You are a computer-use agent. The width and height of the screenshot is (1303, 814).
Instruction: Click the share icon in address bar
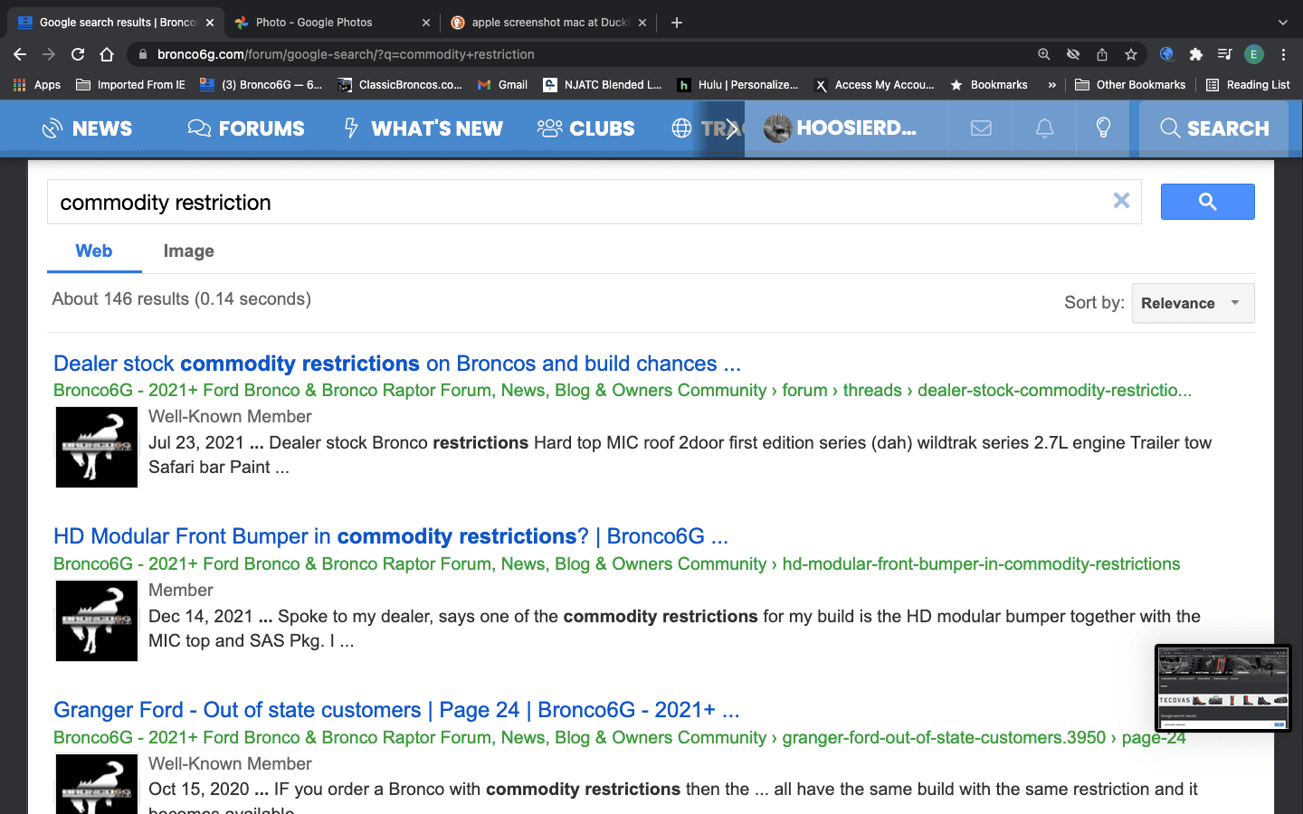pos(1102,54)
